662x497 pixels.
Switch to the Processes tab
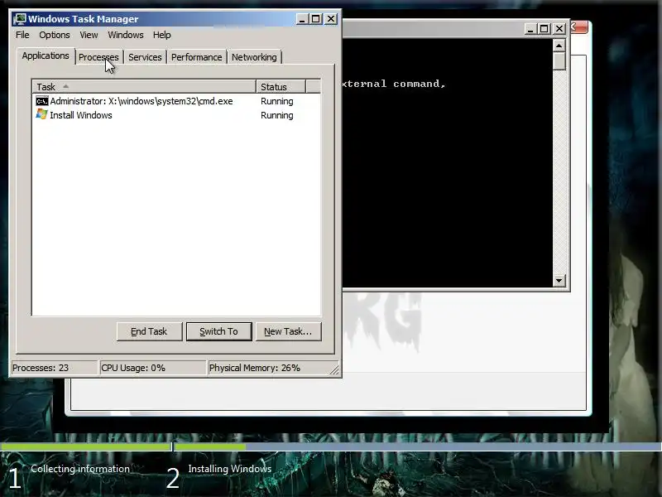[x=98, y=57]
